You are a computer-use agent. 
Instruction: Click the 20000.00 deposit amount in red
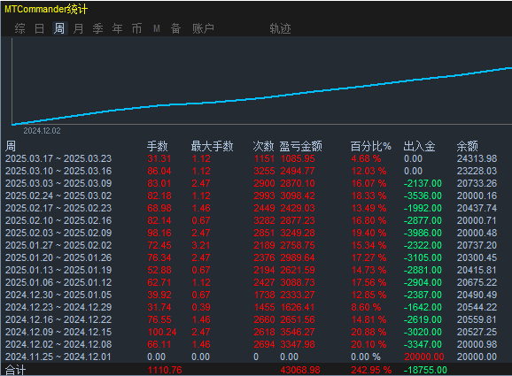tap(423, 357)
